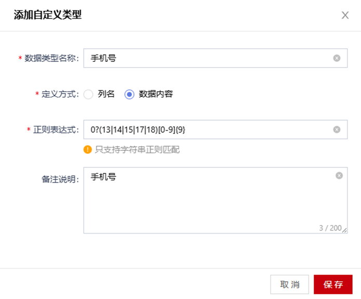
Task: Save the custom type with 保存
Action: coord(333,284)
